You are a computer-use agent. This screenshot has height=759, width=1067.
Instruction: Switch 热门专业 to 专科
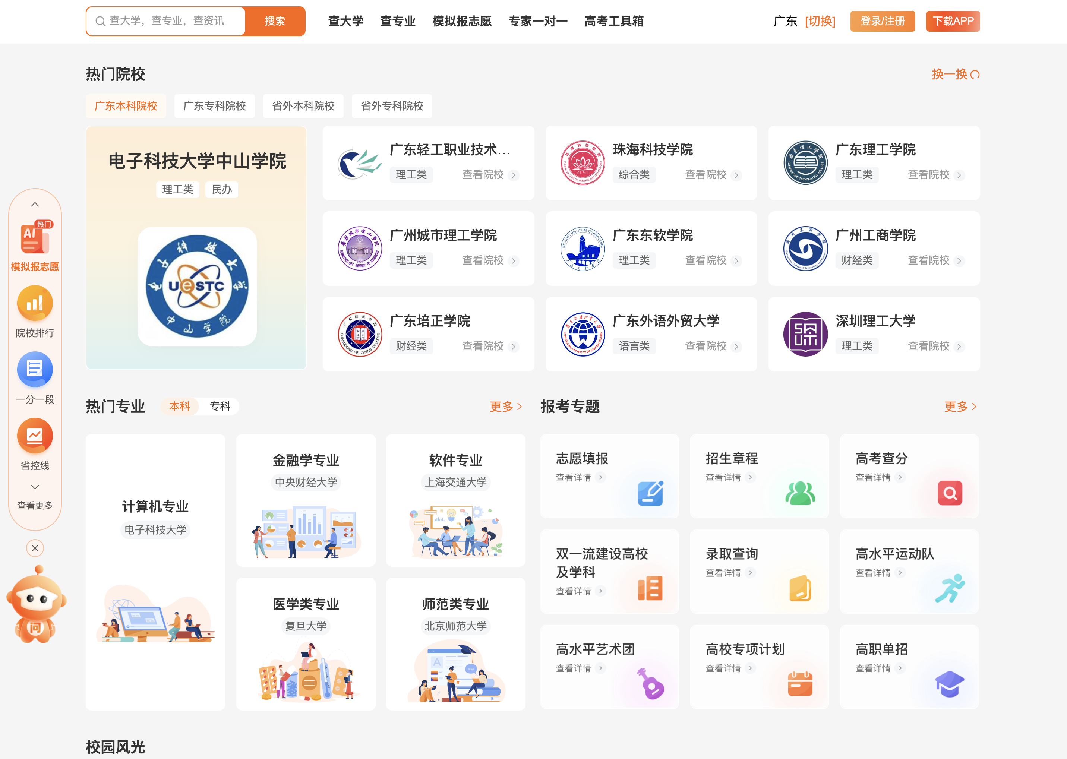pyautogui.click(x=220, y=406)
